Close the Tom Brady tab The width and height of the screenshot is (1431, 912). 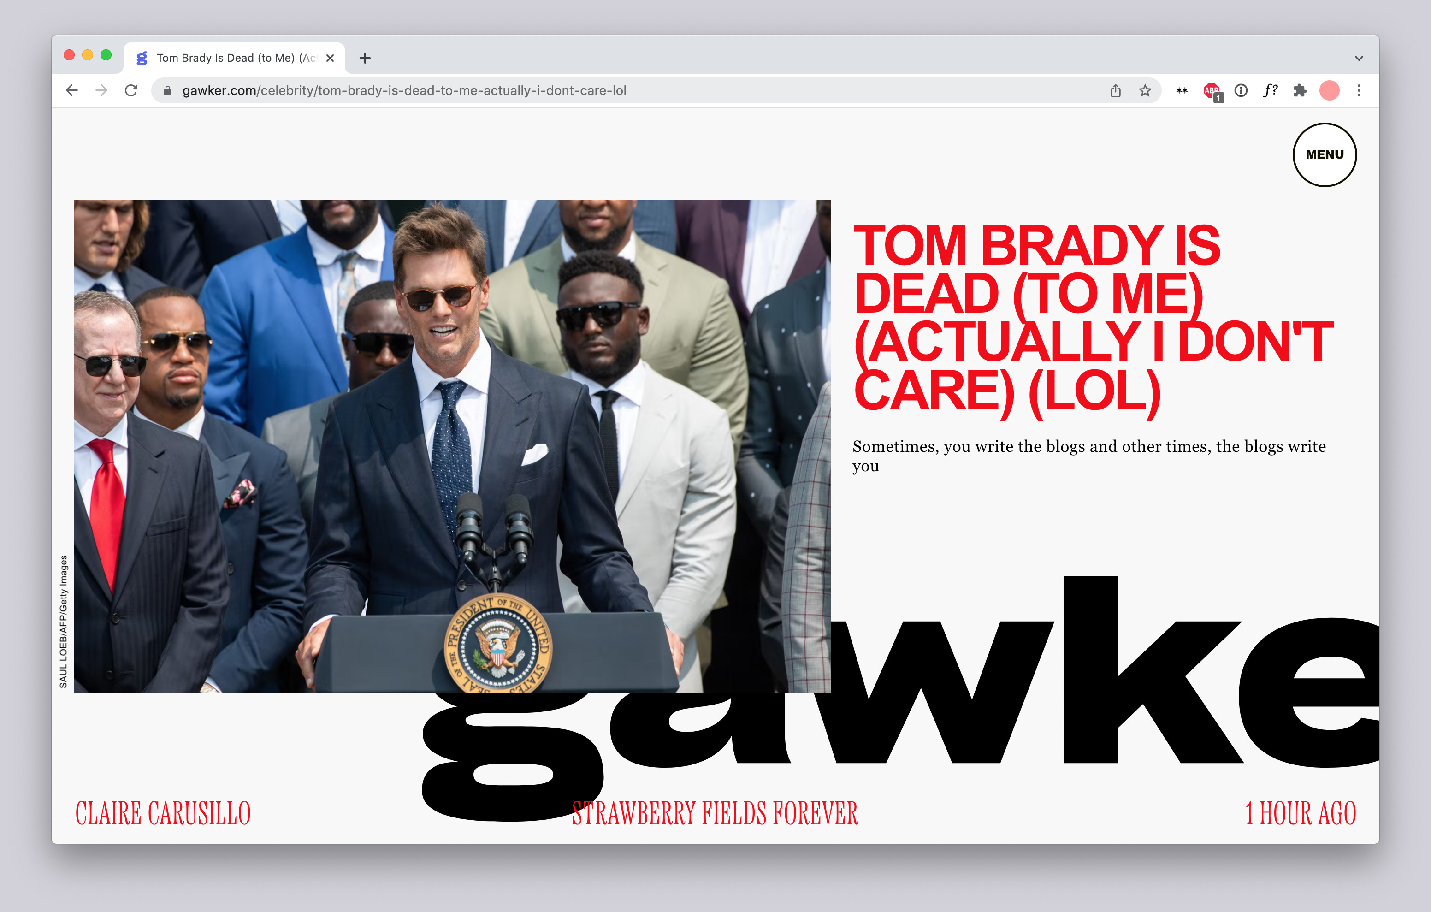331,58
